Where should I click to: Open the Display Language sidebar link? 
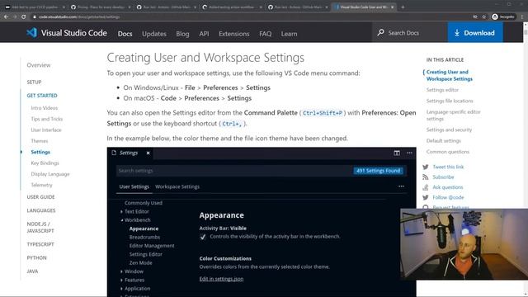click(50, 174)
